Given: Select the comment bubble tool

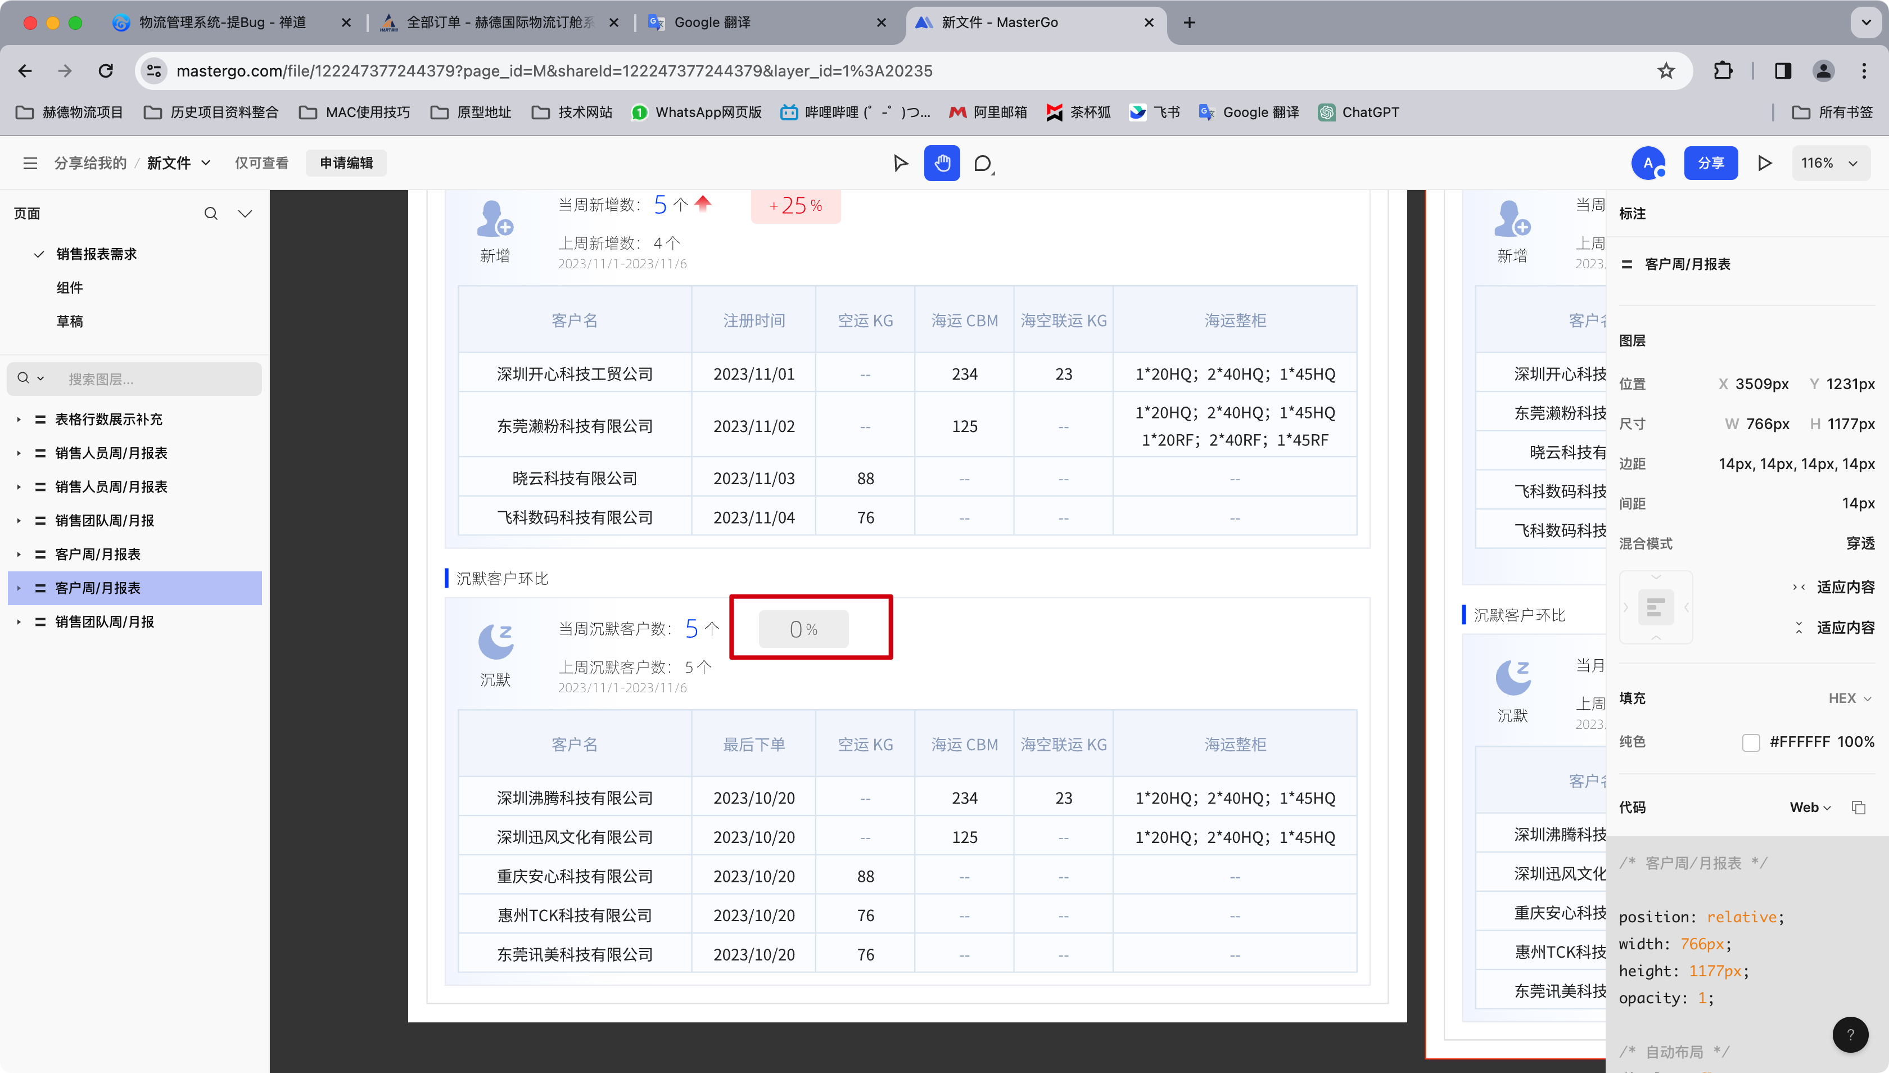Looking at the screenshot, I should coord(983,163).
